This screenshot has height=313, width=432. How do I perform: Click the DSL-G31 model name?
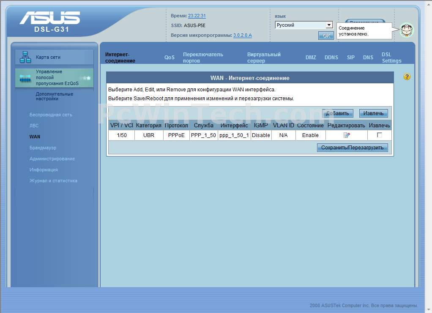52,29
